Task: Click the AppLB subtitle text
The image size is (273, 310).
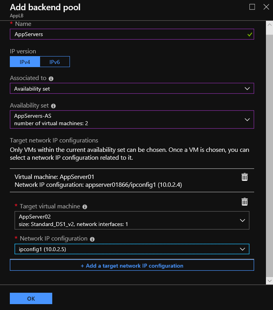Action: (16, 16)
